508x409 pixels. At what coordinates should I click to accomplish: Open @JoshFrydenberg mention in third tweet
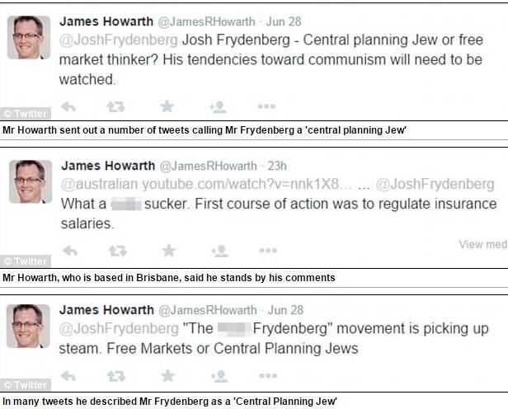119,329
